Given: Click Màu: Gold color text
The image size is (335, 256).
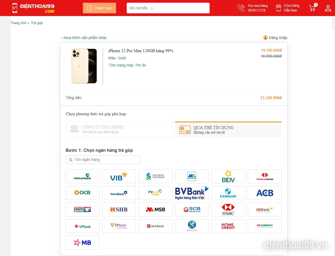Looking at the screenshot, I should click(x=117, y=58).
